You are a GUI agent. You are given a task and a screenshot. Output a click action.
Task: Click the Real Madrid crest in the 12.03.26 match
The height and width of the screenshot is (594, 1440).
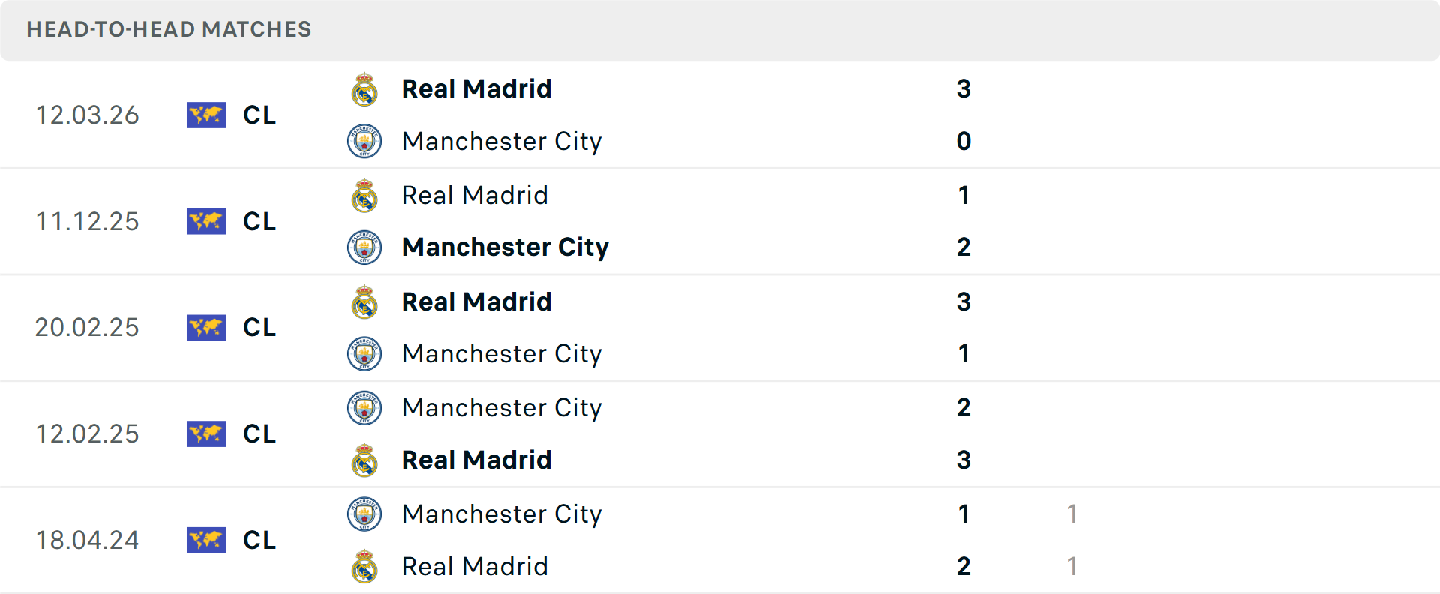(364, 88)
